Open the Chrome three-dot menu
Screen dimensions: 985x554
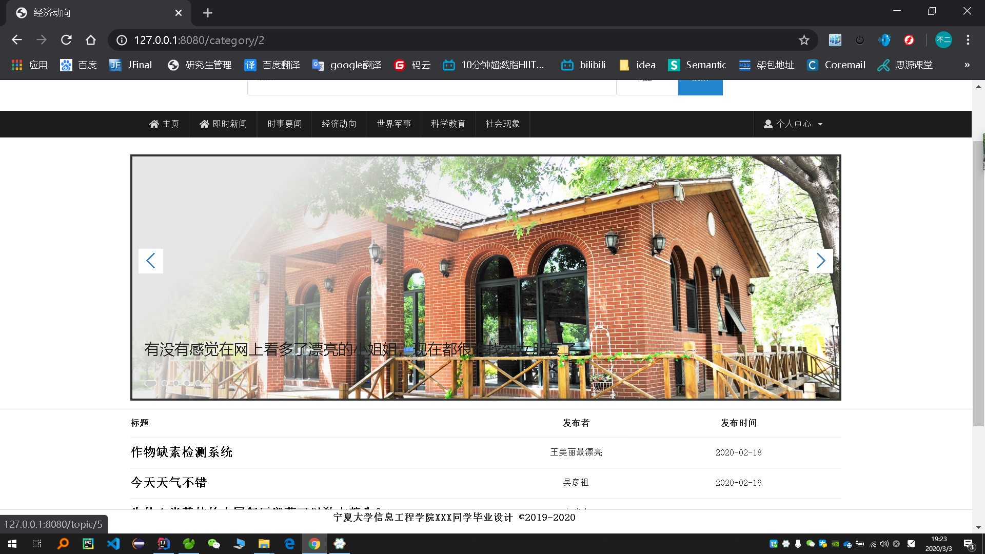point(968,40)
